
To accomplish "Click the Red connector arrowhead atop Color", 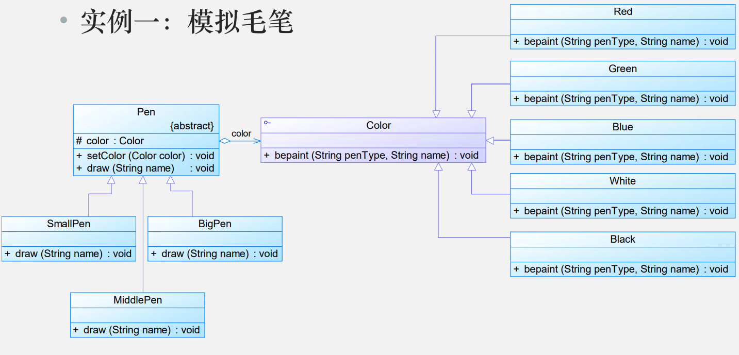I will 436,114.
